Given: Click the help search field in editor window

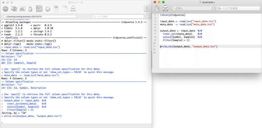Looking at the screenshot, I should (x=238, y=8).
